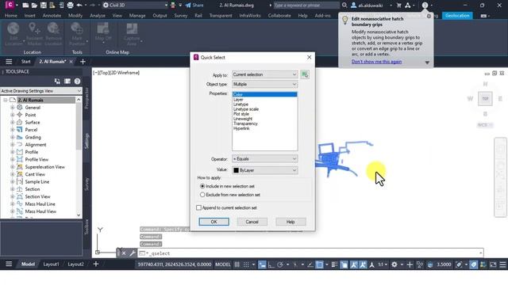Toggle snap mode in status bar

click(246, 264)
